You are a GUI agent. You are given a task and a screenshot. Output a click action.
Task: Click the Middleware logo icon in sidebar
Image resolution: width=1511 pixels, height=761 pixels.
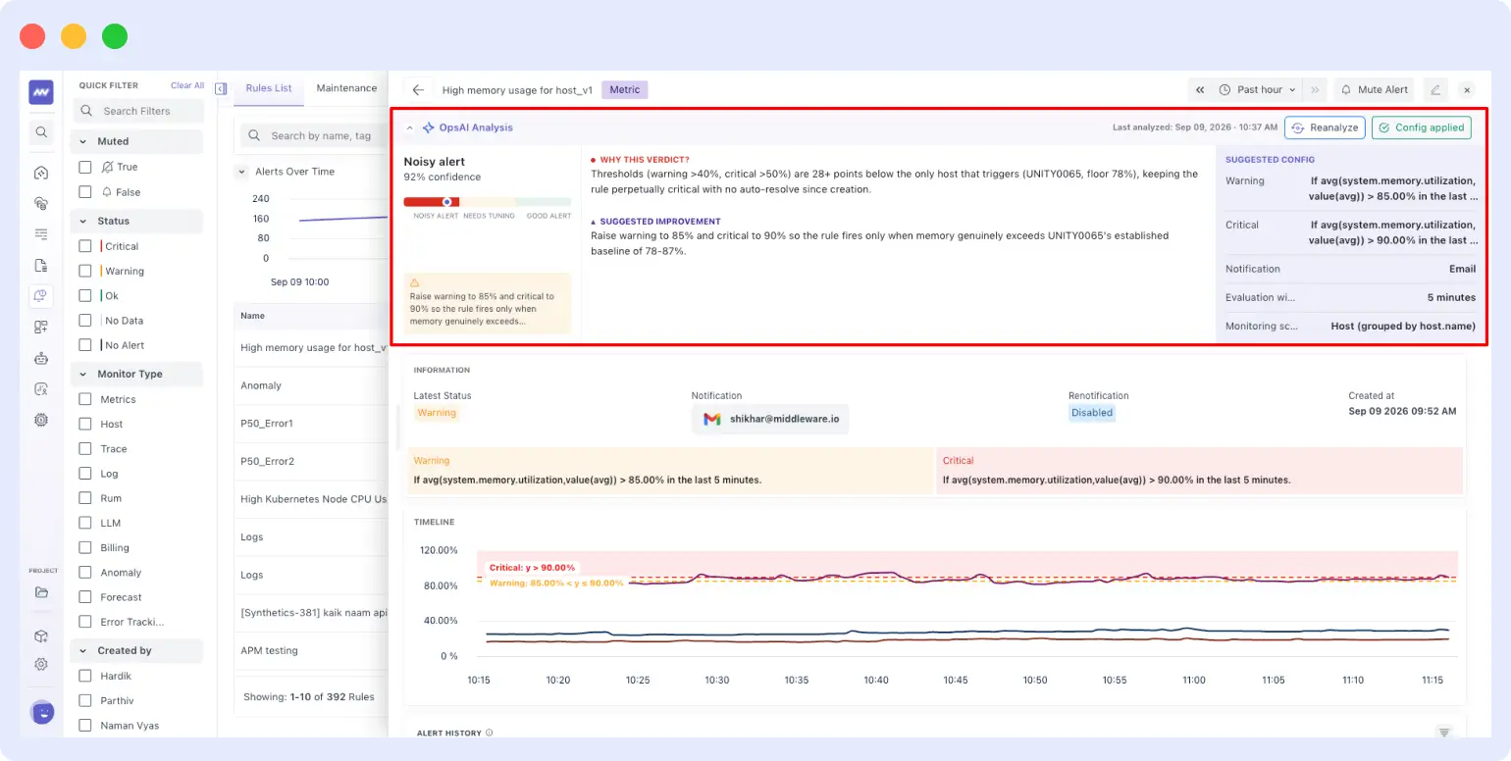click(41, 92)
